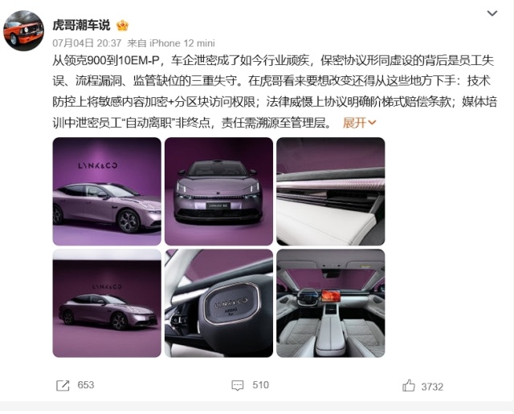The width and height of the screenshot is (514, 414).
Task: Click the gold crown verification badge
Action: pyautogui.click(x=122, y=25)
